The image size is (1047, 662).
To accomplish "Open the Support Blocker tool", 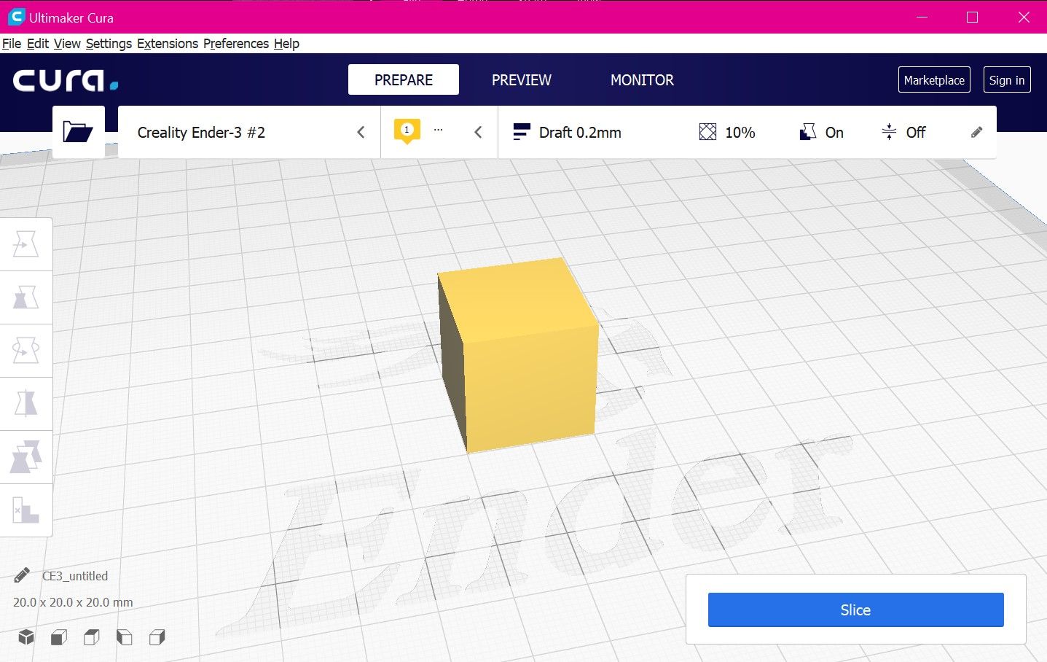I will click(x=26, y=510).
